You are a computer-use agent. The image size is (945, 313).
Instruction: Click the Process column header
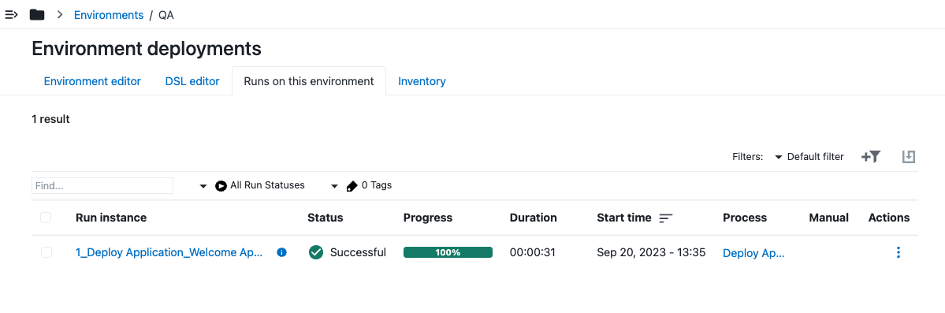745,218
